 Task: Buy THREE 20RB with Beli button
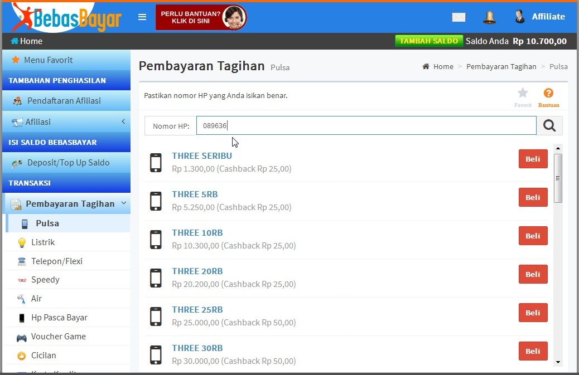pos(533,274)
